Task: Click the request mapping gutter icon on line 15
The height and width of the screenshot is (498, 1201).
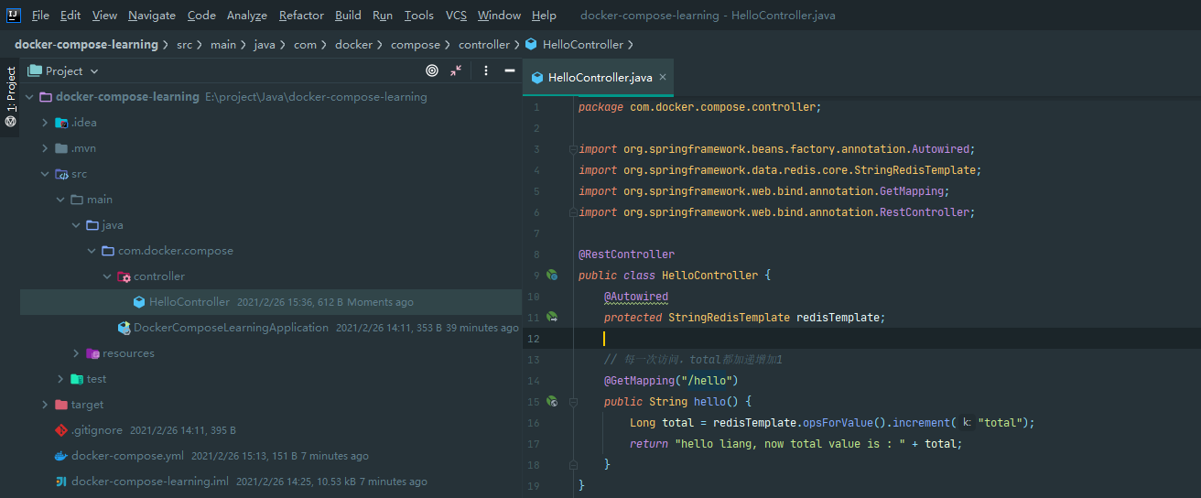Action: (x=552, y=401)
